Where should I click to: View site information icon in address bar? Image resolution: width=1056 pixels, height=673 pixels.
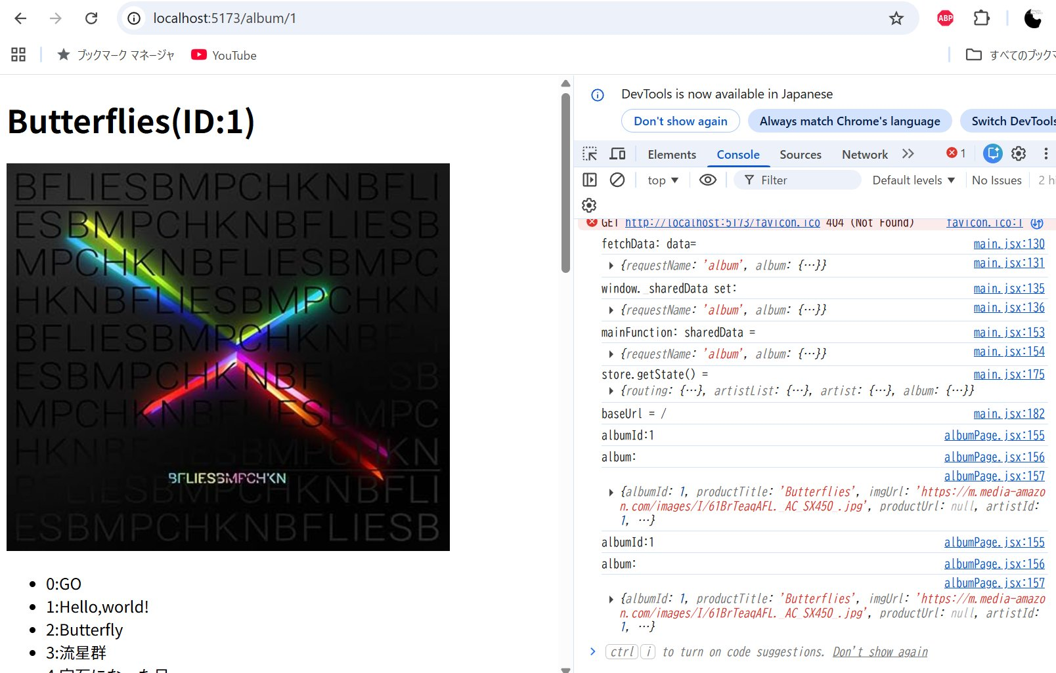[134, 18]
